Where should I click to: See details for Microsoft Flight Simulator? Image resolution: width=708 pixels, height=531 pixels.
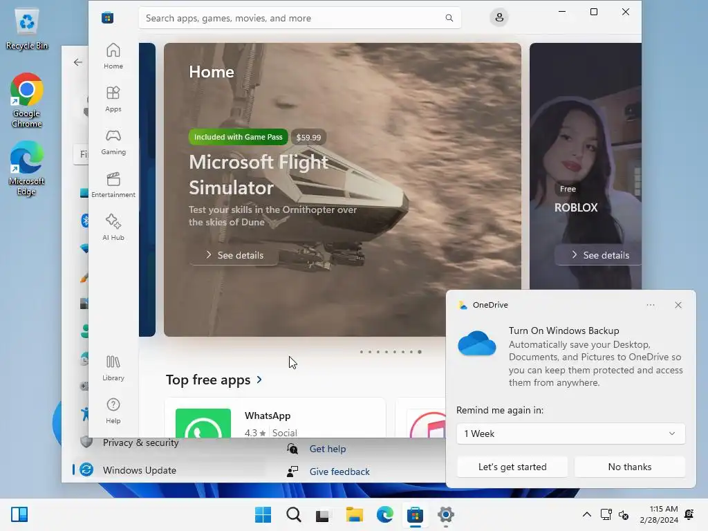(234, 255)
